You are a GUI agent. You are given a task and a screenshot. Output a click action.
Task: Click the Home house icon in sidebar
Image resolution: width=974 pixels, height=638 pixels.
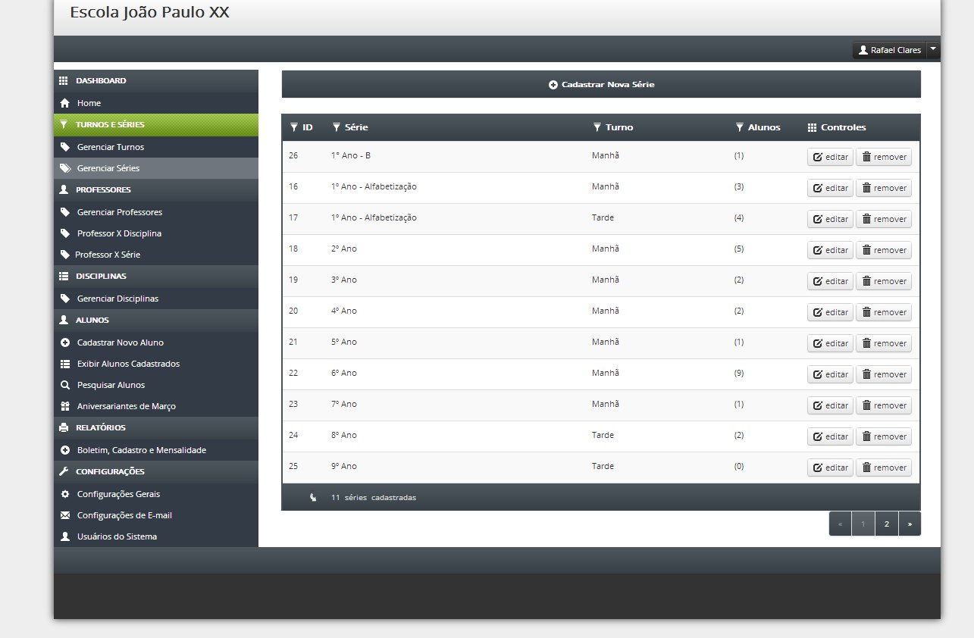64,103
